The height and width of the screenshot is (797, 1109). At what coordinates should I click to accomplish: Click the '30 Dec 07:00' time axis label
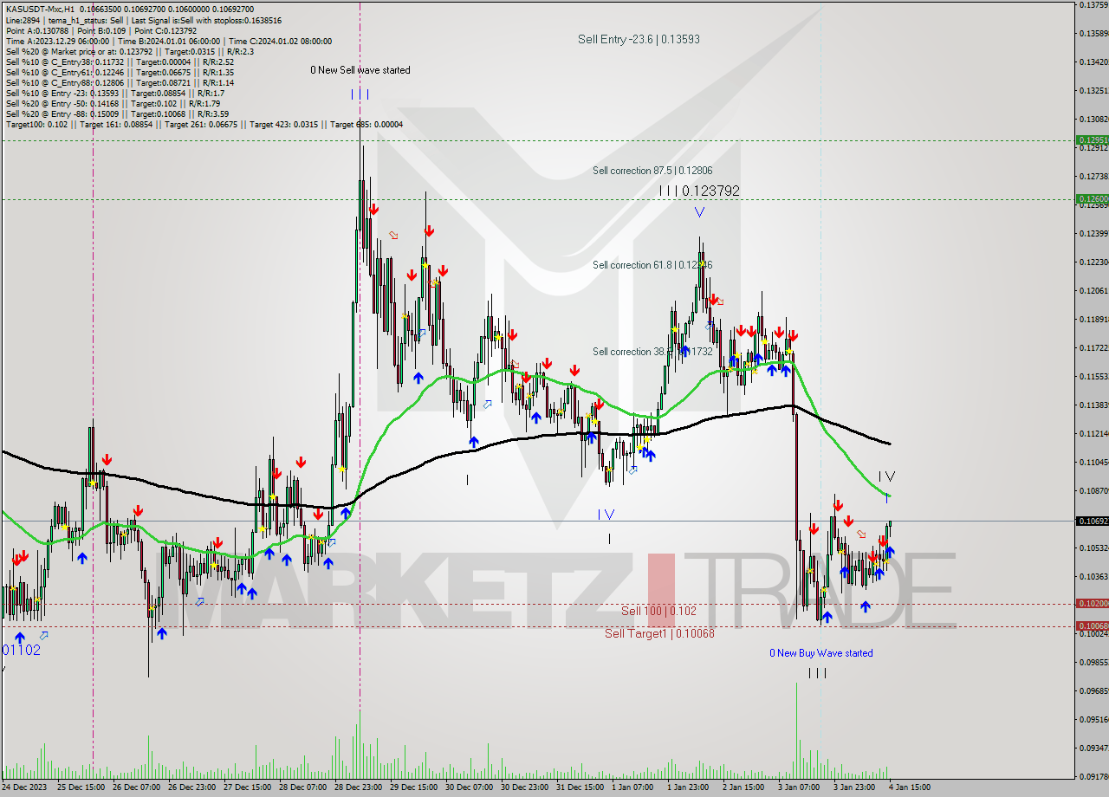(470, 787)
